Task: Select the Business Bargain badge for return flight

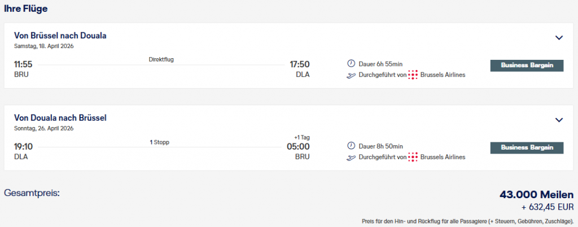Action: point(527,147)
